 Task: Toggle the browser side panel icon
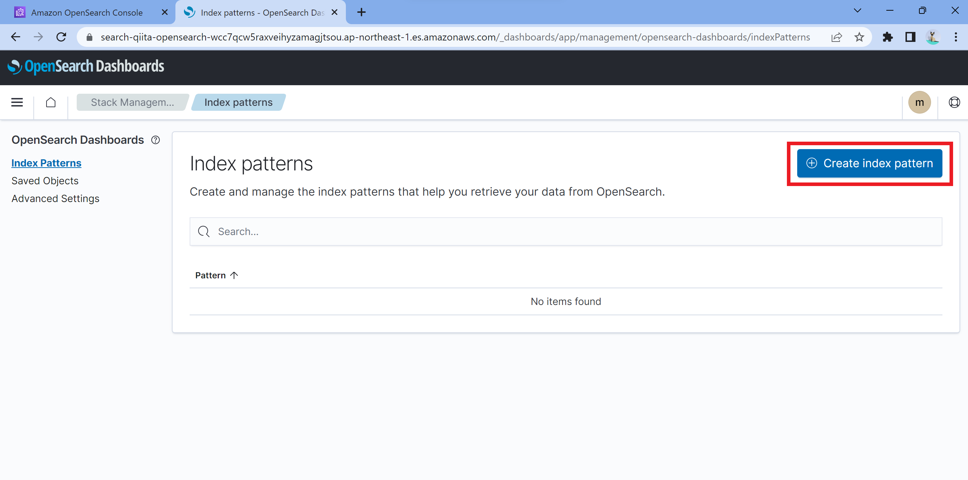pos(910,37)
